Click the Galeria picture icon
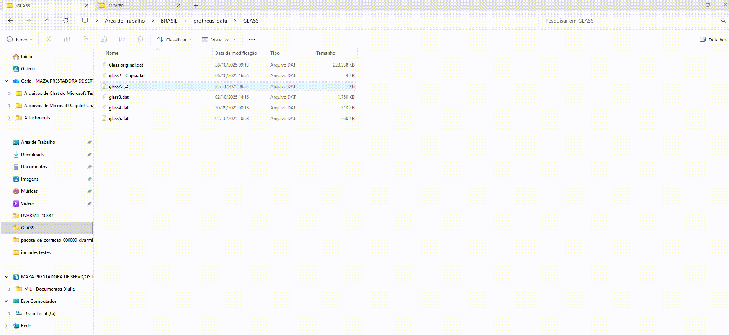Screen dimensions: 729x335 16,69
